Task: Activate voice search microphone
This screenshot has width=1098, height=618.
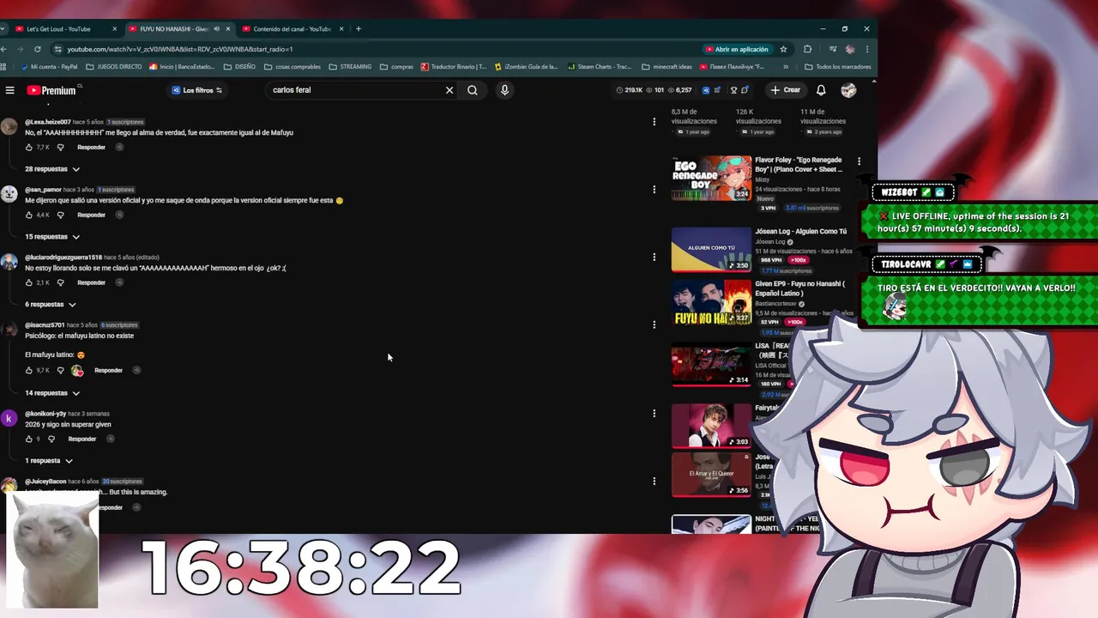Action: point(504,90)
